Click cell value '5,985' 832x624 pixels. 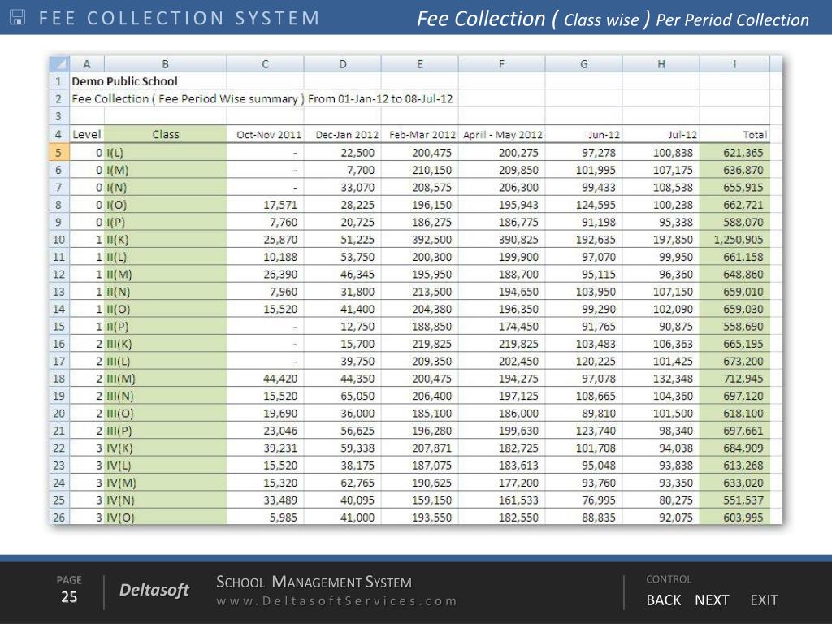coord(266,518)
